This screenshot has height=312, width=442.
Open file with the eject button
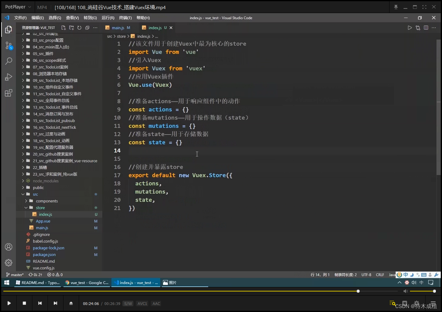[x=71, y=303]
